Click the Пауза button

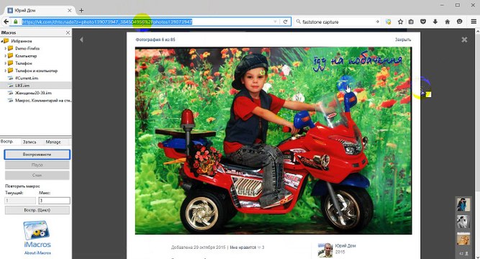(x=37, y=165)
